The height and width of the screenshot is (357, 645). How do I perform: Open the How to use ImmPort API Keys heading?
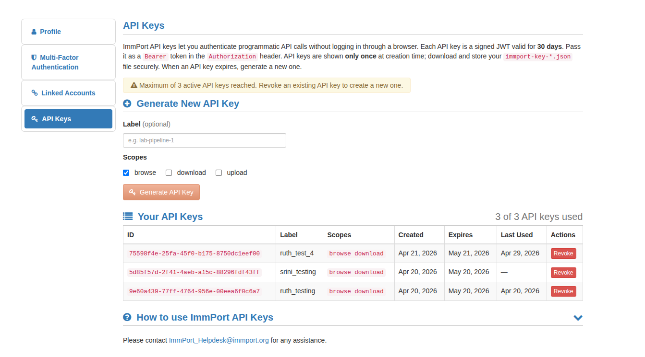(205, 317)
